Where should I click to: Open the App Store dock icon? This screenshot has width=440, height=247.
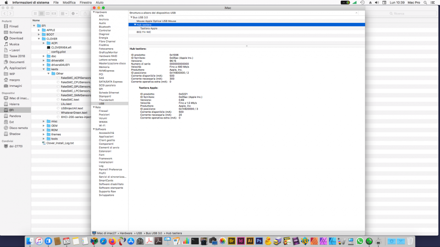tap(131, 241)
